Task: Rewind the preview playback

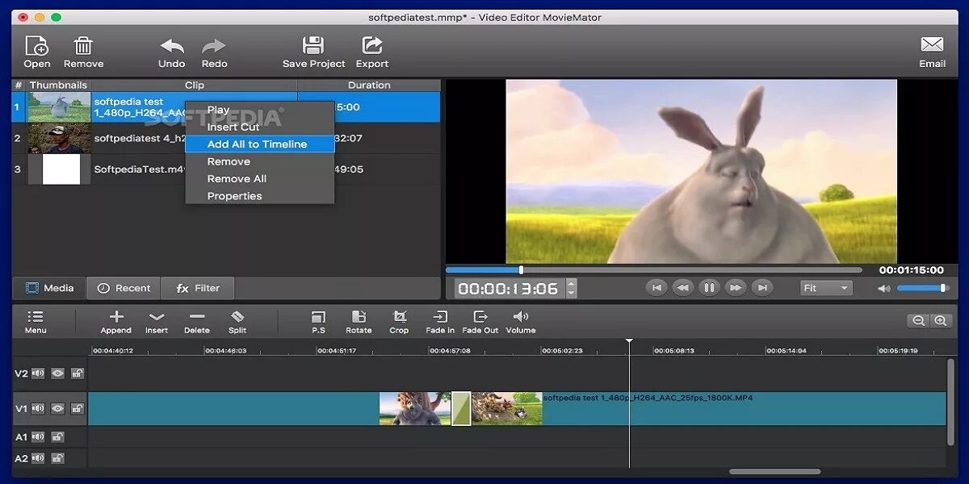Action: (x=683, y=287)
